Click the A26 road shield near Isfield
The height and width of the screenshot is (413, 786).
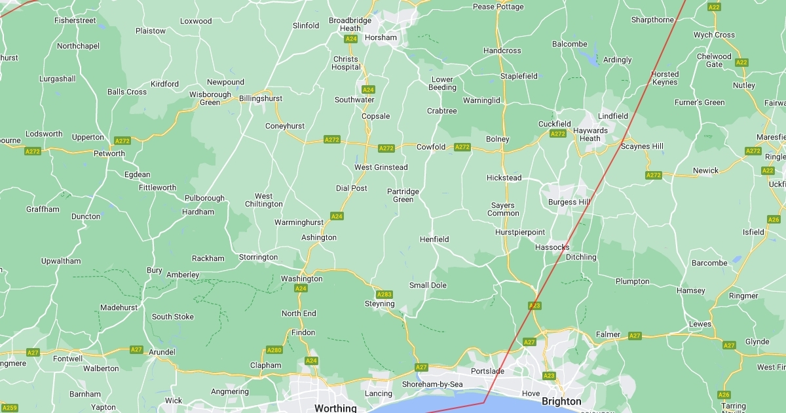coord(774,220)
